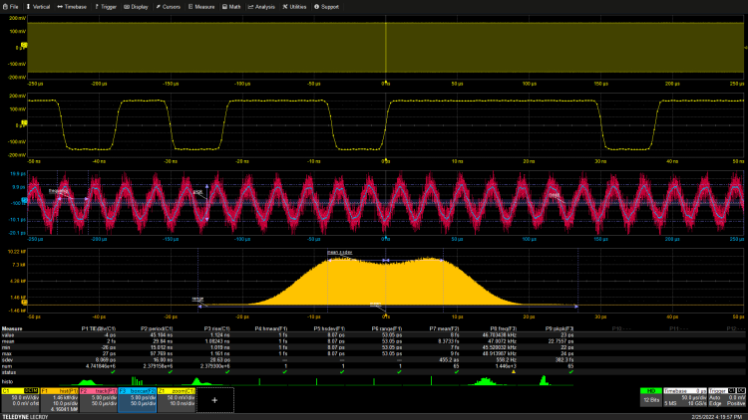Click the P2 value 45.184 ns
748x420 pixels.
pos(162,335)
